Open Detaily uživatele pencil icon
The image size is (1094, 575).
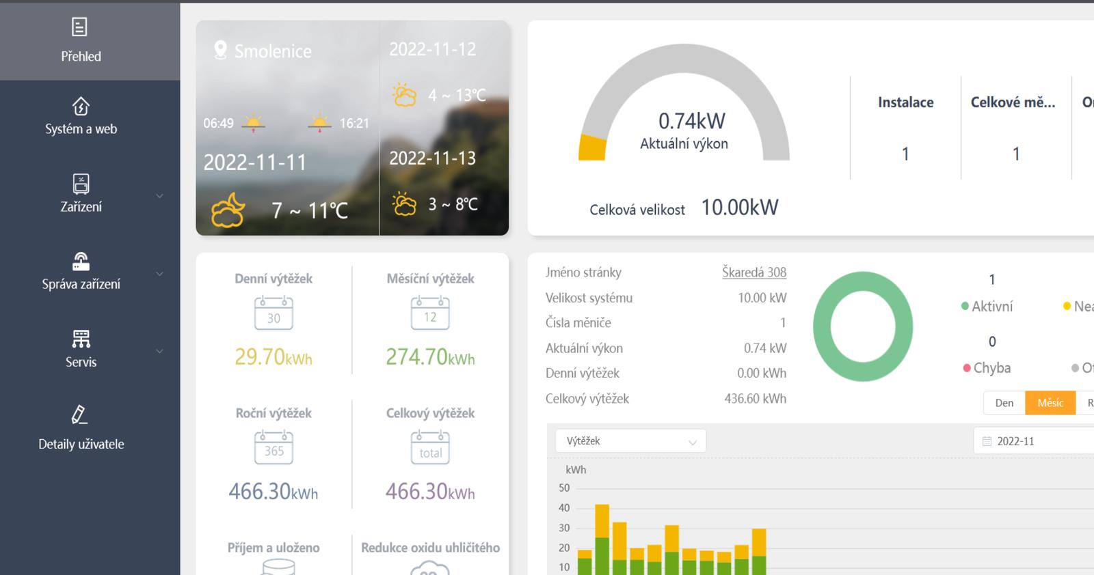point(80,415)
